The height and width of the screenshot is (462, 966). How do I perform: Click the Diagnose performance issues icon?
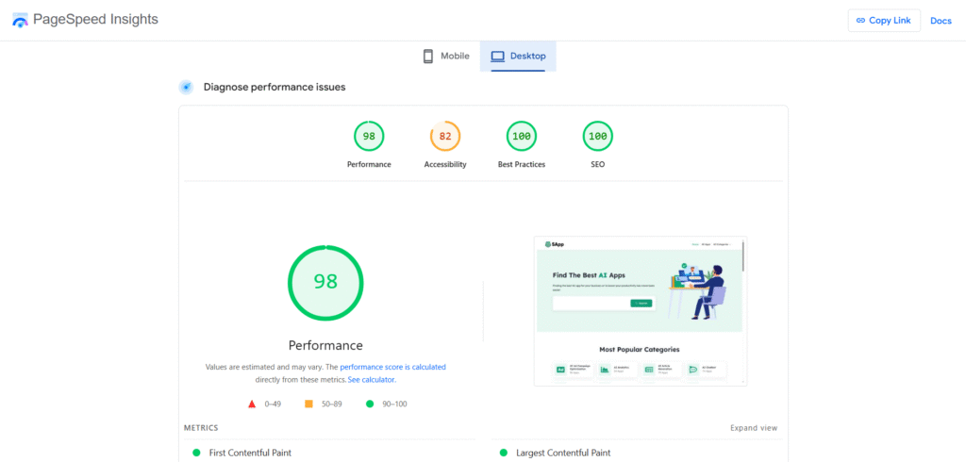pyautogui.click(x=186, y=87)
